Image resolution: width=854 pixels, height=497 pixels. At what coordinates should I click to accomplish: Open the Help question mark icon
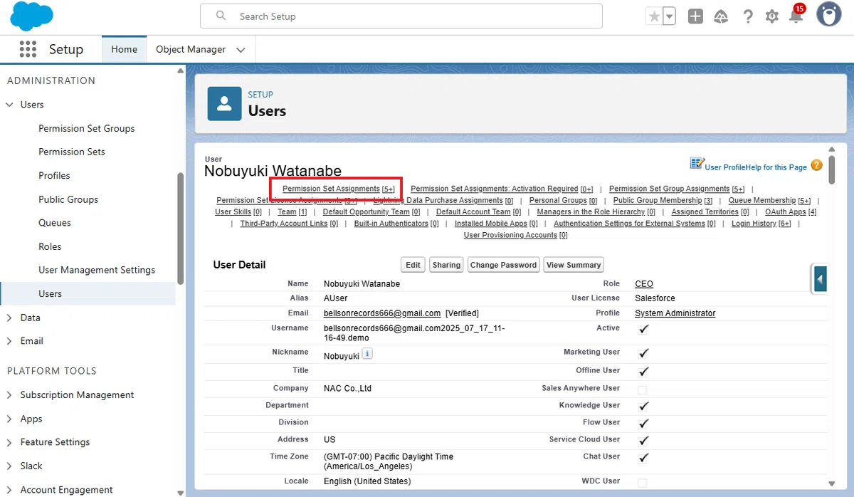coord(747,16)
